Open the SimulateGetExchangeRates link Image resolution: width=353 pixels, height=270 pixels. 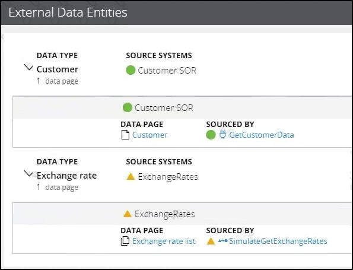coord(278,241)
